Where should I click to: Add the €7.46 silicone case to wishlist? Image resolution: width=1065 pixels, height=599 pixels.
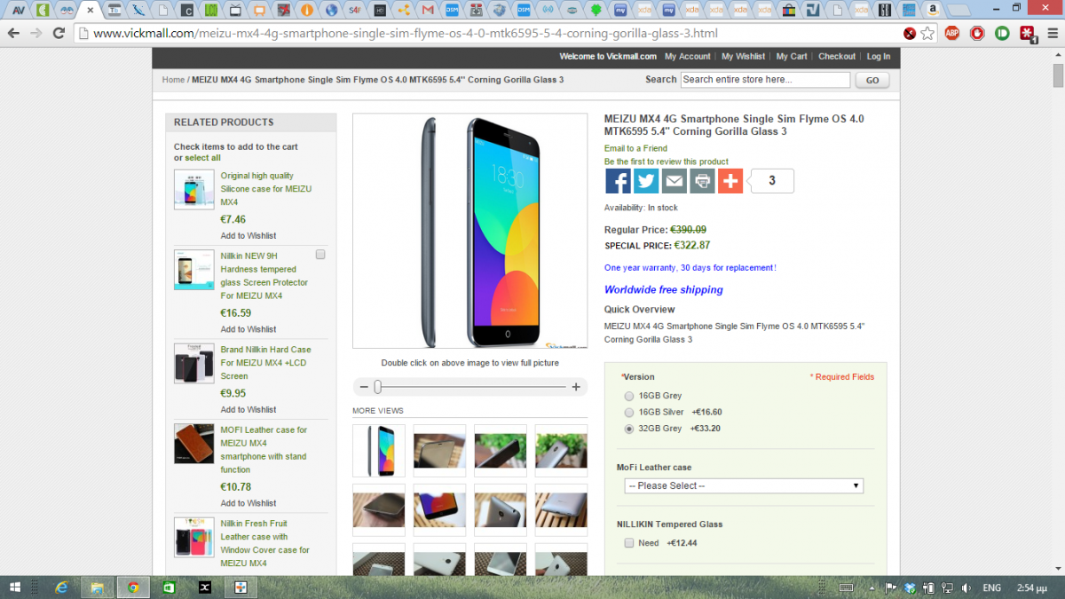point(248,235)
